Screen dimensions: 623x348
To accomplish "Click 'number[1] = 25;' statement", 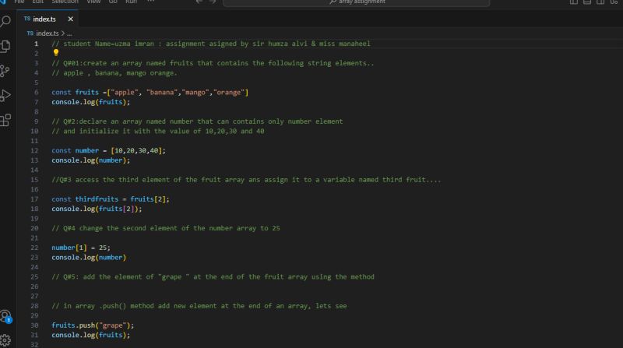I will coord(81,248).
